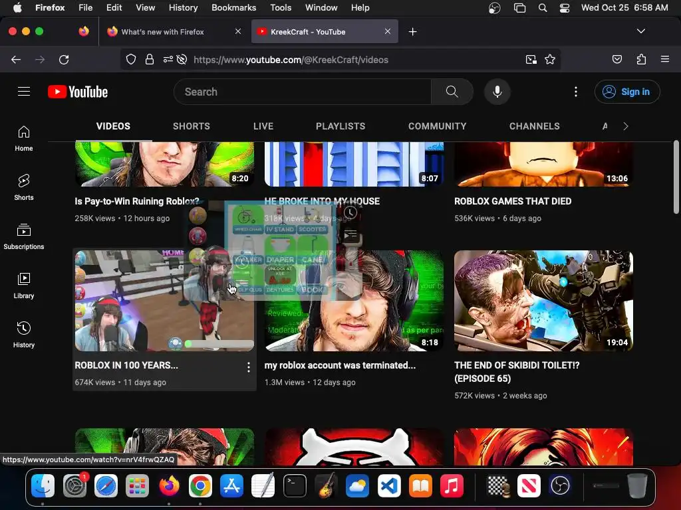Open Shorts in the sidebar
The height and width of the screenshot is (510, 681).
(x=24, y=188)
